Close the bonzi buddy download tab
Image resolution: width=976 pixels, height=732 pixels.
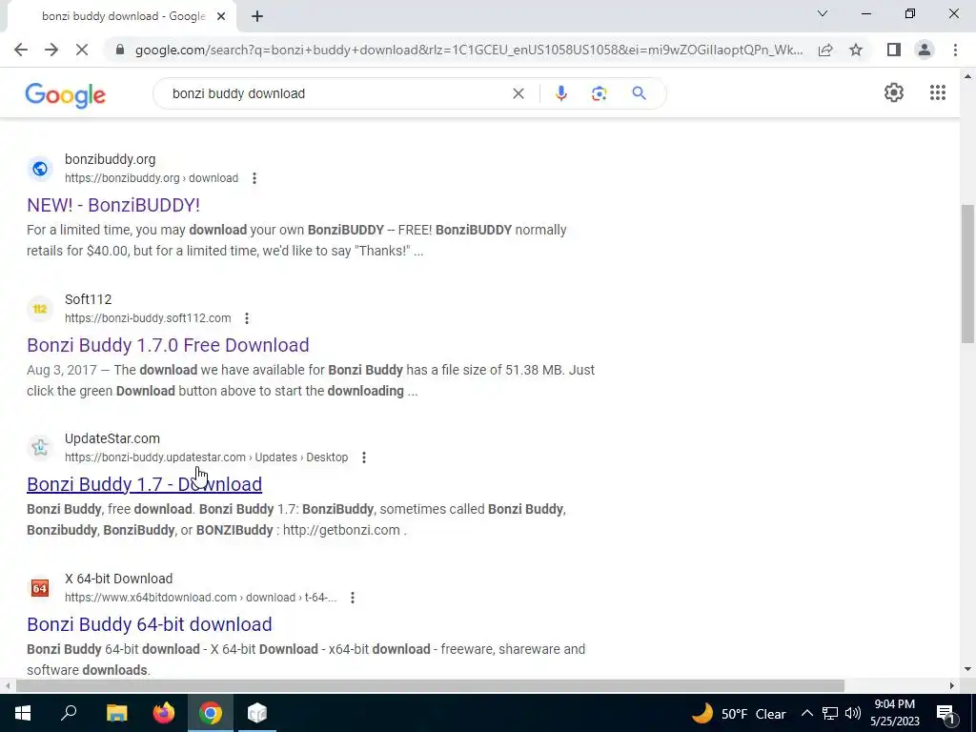pyautogui.click(x=221, y=16)
